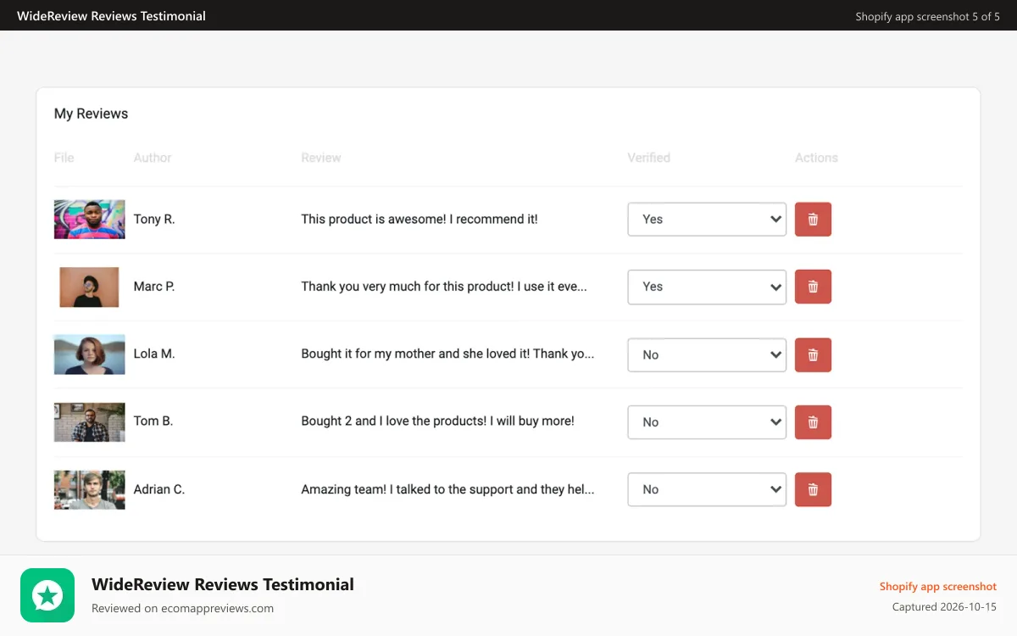Open Verified dropdown for Lola M.

707,354
